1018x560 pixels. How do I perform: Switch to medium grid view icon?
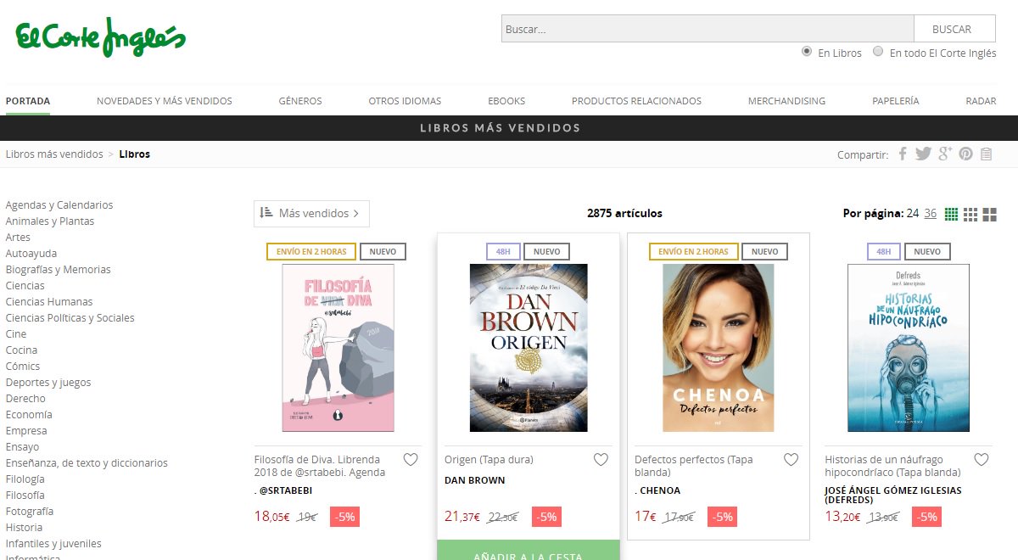pyautogui.click(x=970, y=214)
